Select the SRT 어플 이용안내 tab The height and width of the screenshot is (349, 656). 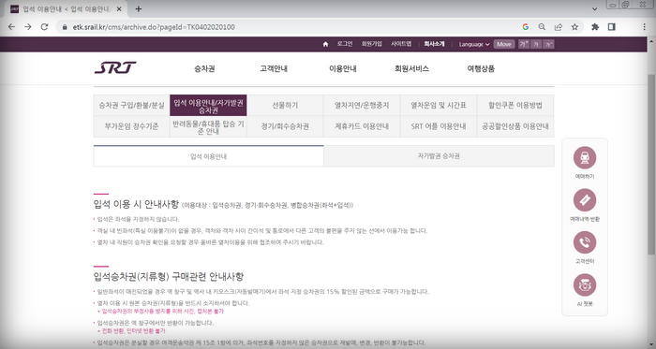point(439,126)
